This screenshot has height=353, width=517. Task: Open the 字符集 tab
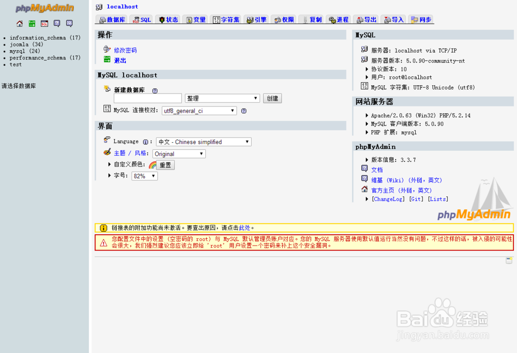pos(226,20)
